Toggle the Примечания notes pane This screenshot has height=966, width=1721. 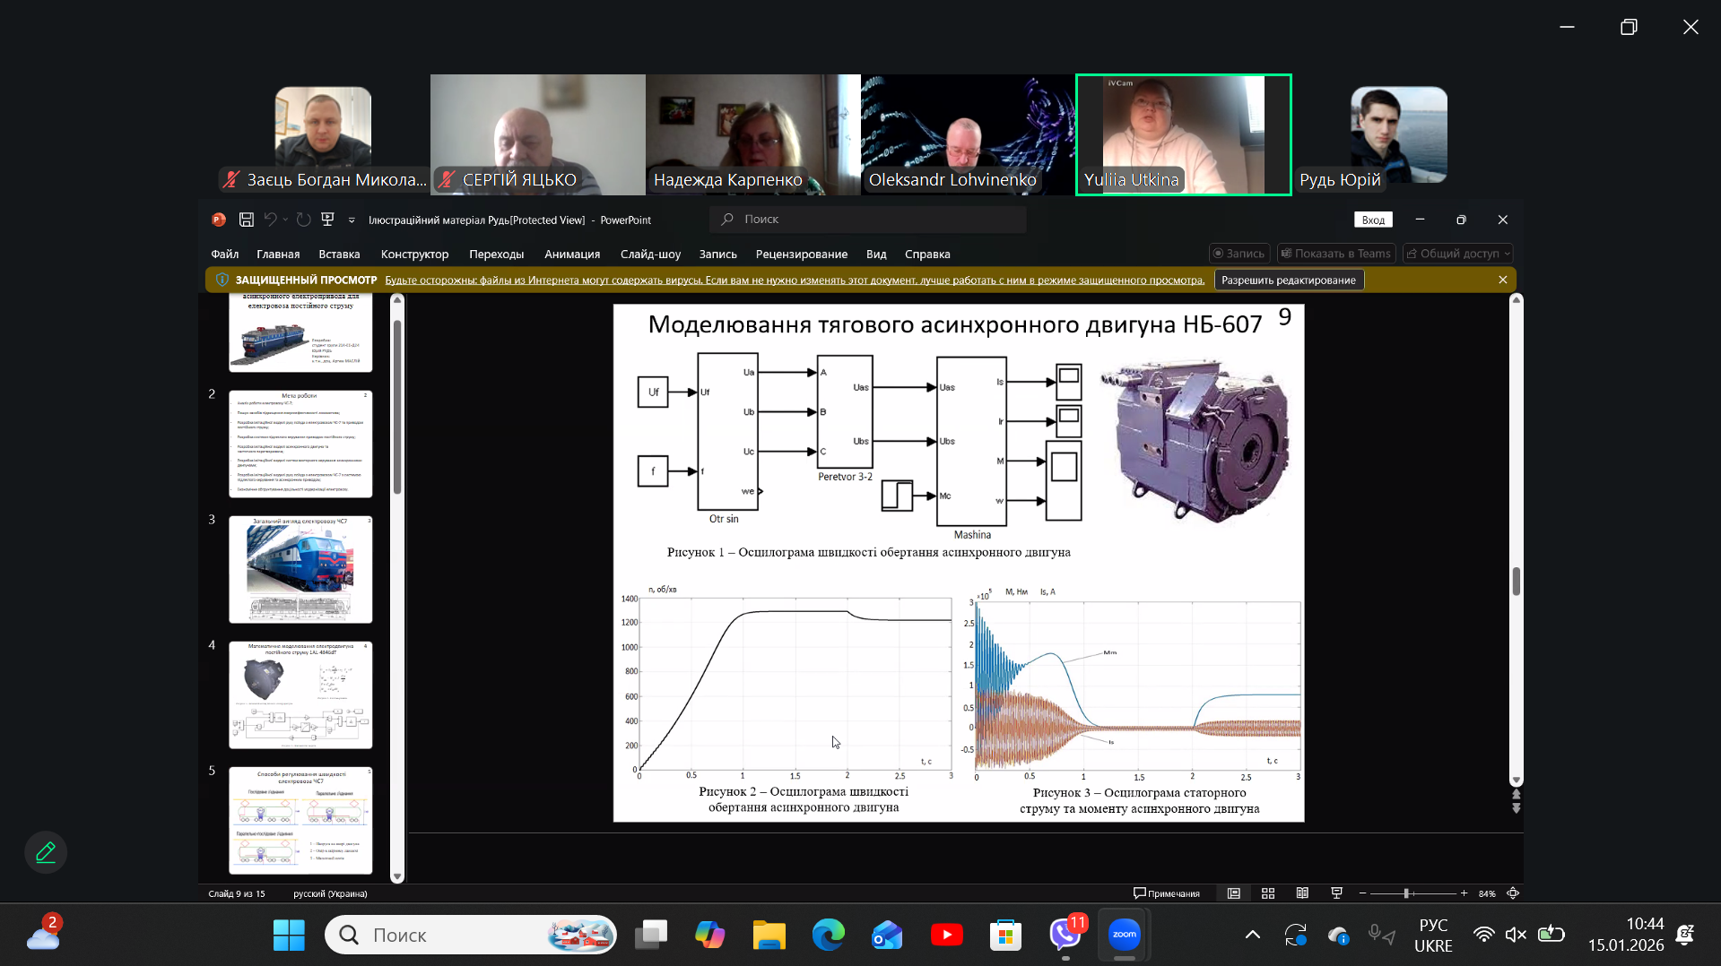(x=1167, y=893)
